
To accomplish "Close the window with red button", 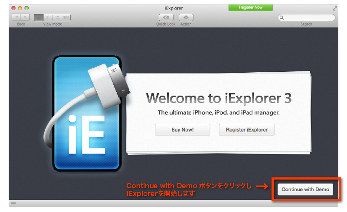I will pyautogui.click(x=13, y=8).
